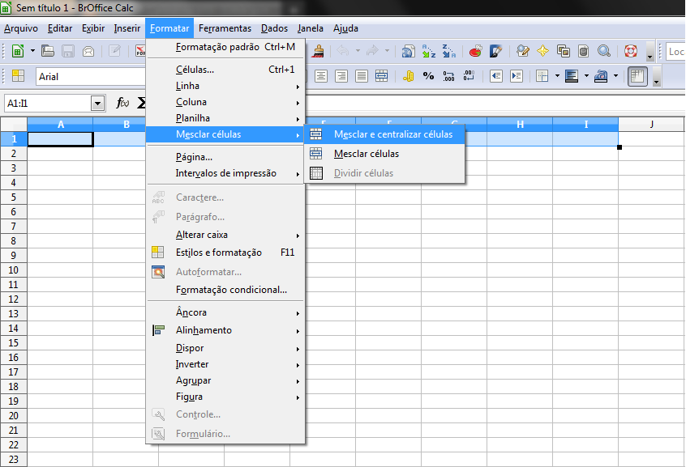Click the Name Box field showing A1:I1
The height and width of the screenshot is (467, 686).
pyautogui.click(x=48, y=104)
